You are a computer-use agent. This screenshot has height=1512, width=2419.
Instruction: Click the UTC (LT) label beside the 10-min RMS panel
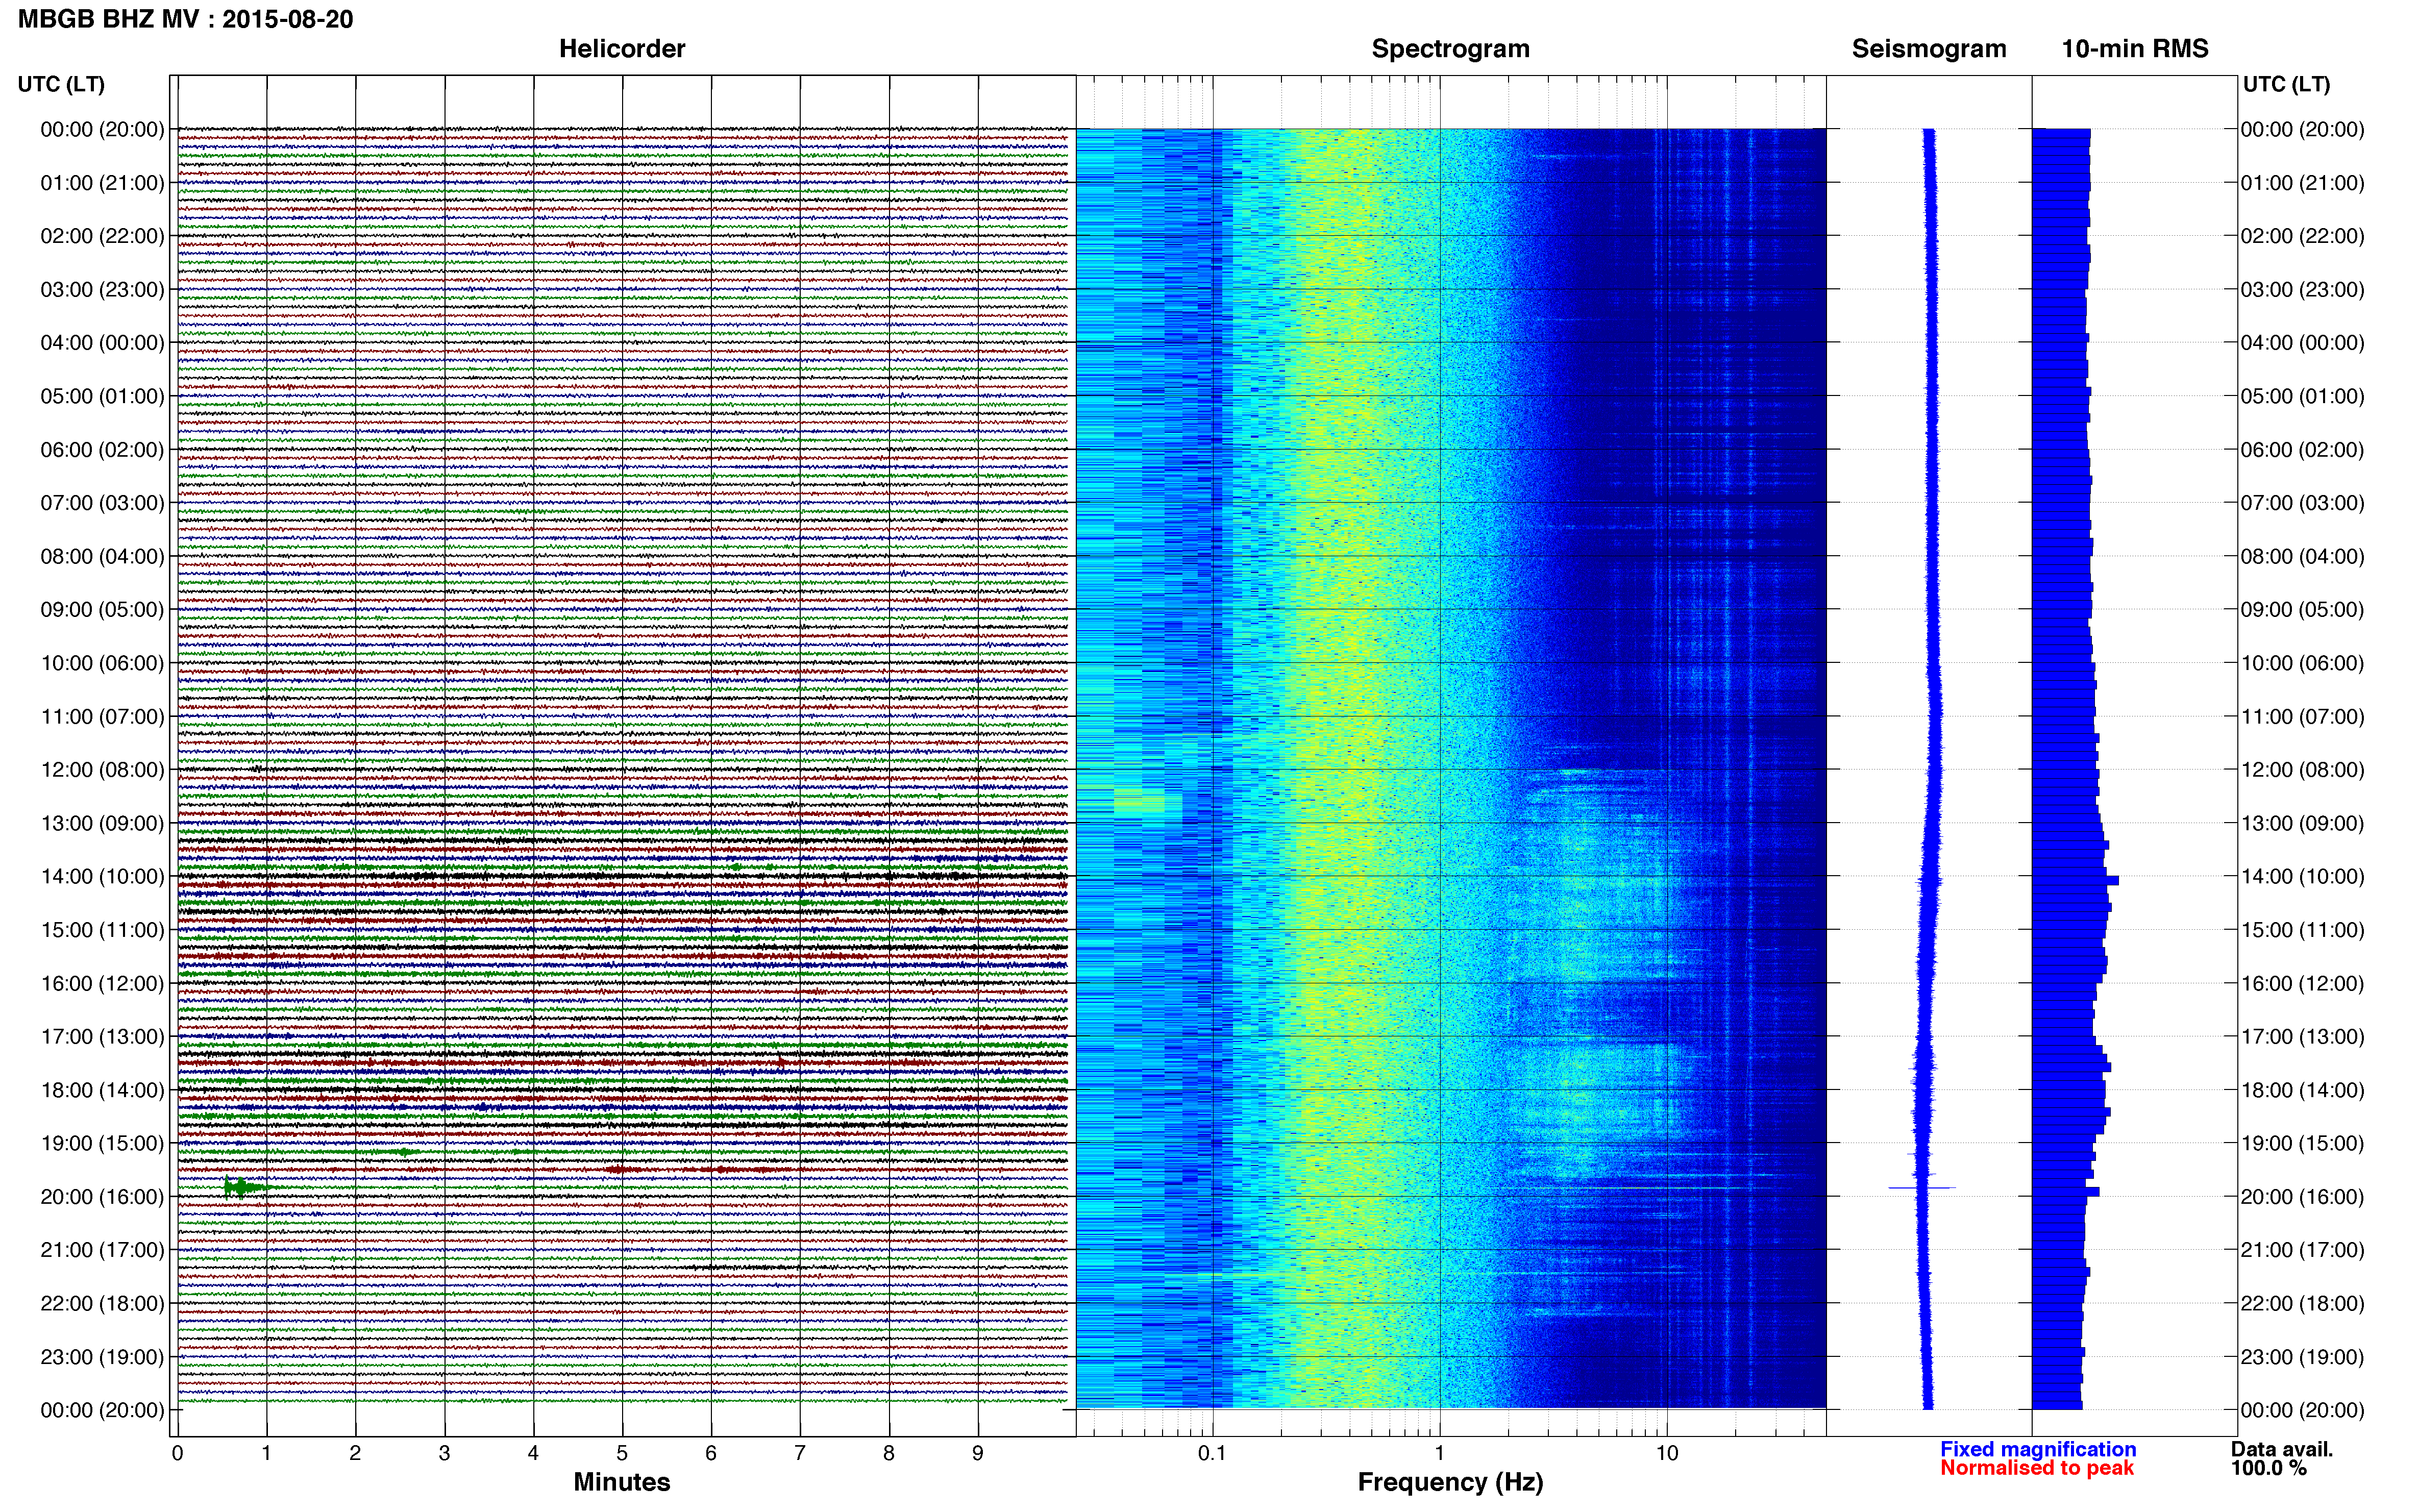(x=2286, y=84)
